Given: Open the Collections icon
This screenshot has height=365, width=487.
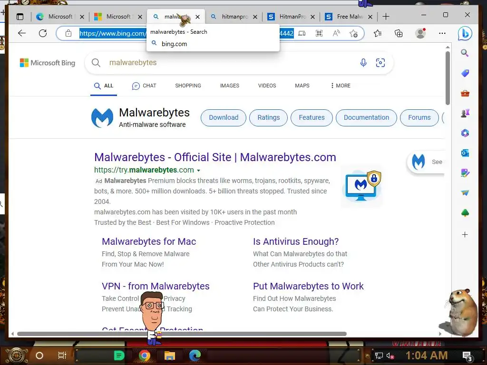Looking at the screenshot, I should click(x=399, y=33).
